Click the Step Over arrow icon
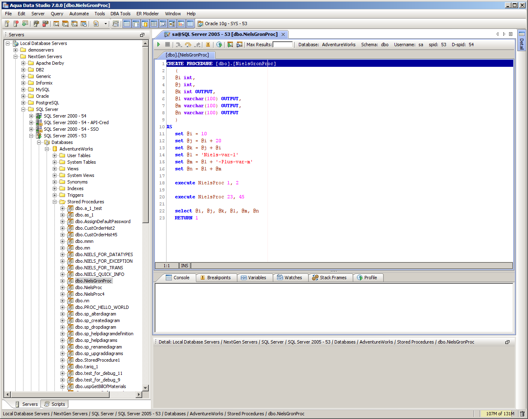This screenshot has width=528, height=419. point(188,45)
